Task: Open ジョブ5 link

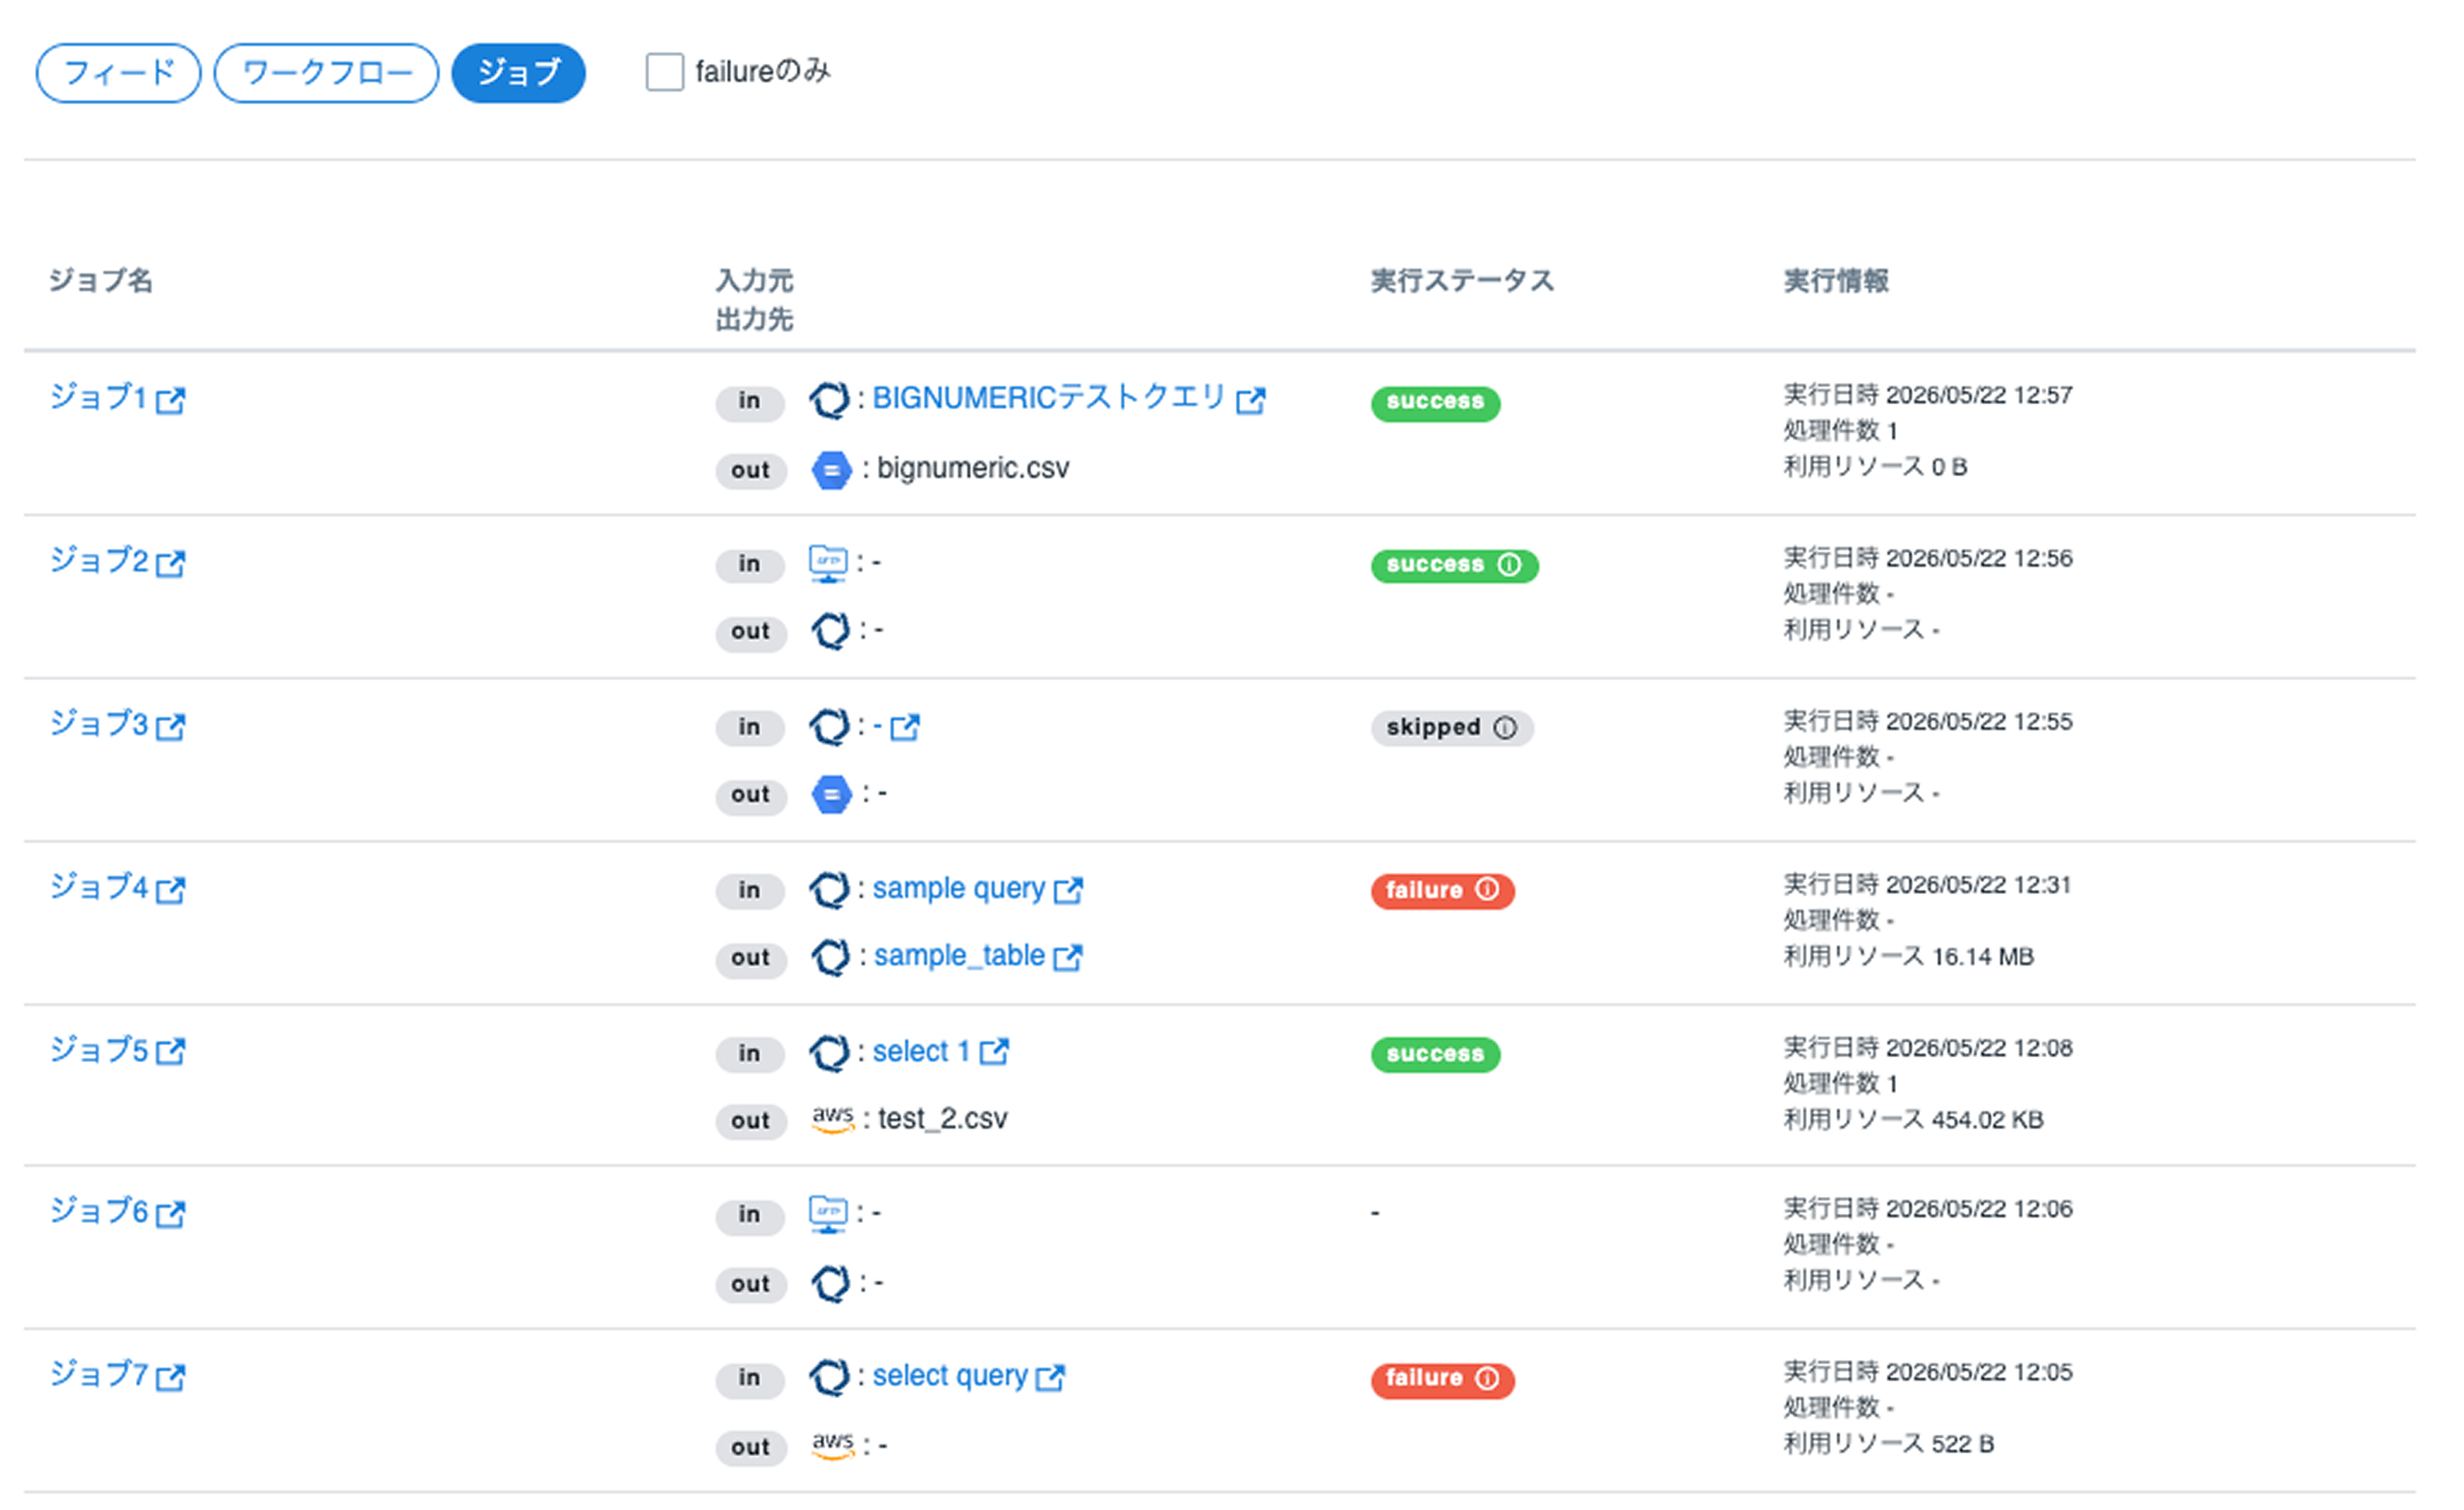Action: (99, 1051)
